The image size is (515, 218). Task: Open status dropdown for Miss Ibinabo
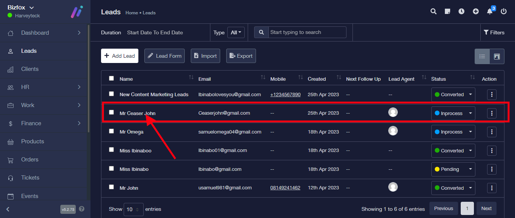453,169
